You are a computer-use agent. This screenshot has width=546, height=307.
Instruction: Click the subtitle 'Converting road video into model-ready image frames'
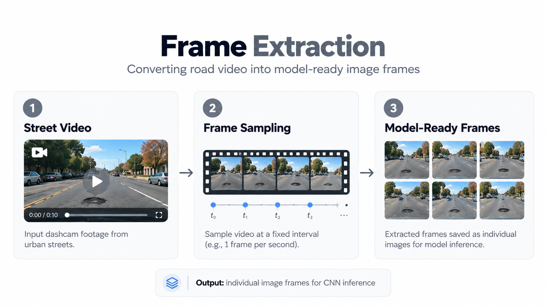click(x=273, y=69)
